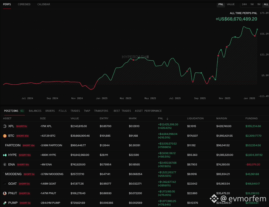Image resolution: width=269 pixels, height=207 pixels.
Task: Click BTC position value $39,866,900.46
Action: (80, 136)
